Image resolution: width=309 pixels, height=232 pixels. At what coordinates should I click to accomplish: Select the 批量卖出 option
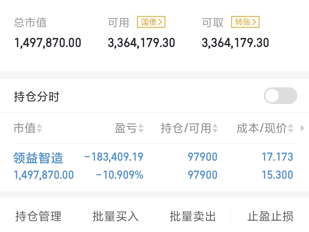193,216
